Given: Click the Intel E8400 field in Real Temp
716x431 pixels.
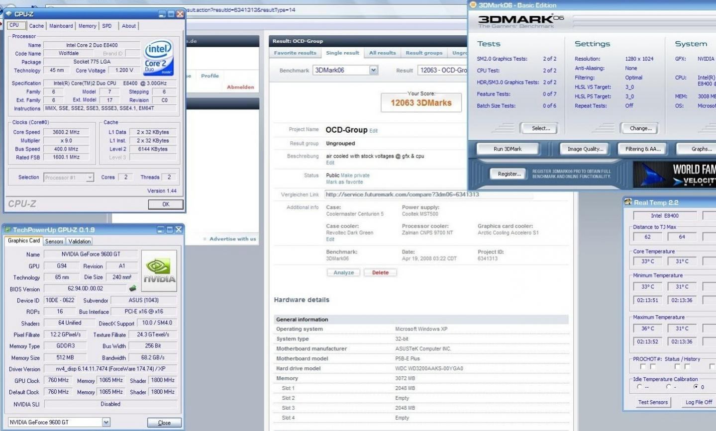Looking at the screenshot, I should pyautogui.click(x=665, y=216).
